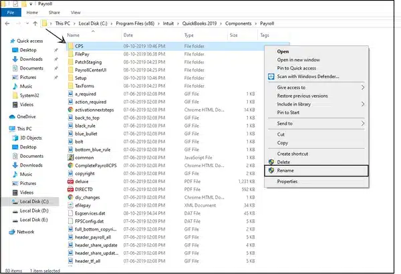Image resolution: width=401 pixels, height=274 pixels.
Task: Click the 3D Objects icon in sidebar
Action: (x=15, y=138)
